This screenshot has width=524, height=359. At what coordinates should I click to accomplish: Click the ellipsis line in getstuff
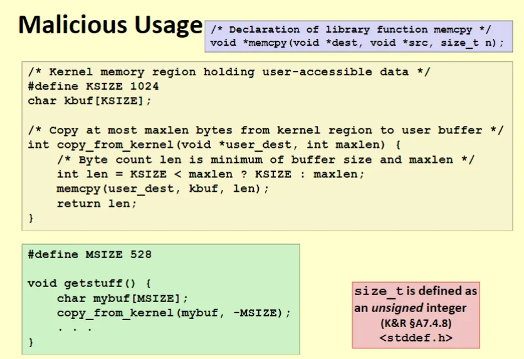coord(75,327)
